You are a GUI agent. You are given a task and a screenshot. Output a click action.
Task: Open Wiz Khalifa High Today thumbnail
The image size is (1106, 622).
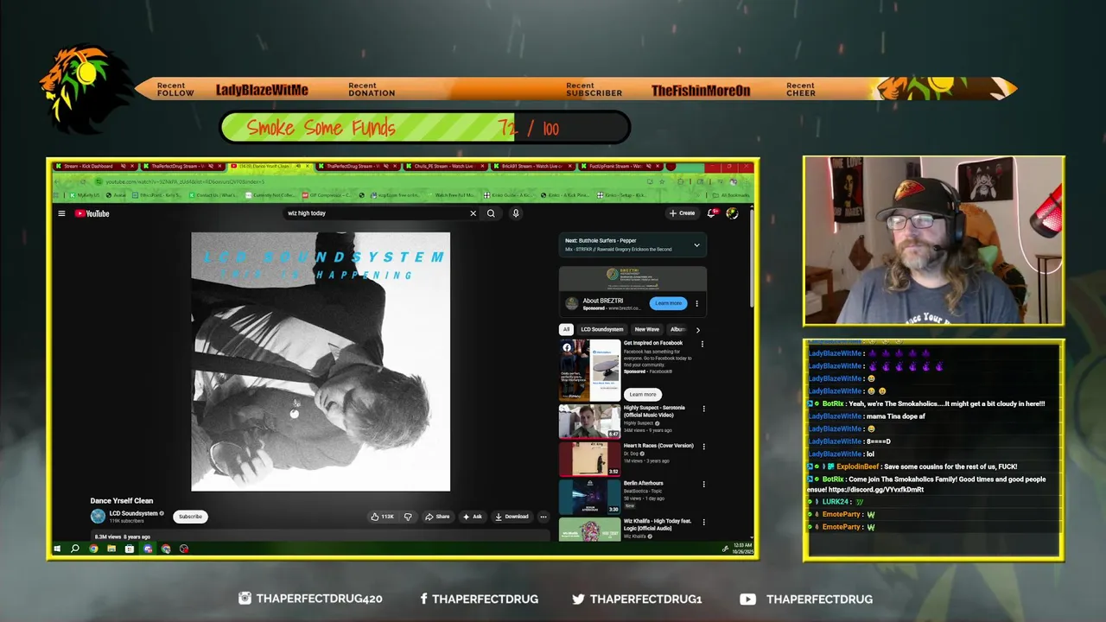590,529
